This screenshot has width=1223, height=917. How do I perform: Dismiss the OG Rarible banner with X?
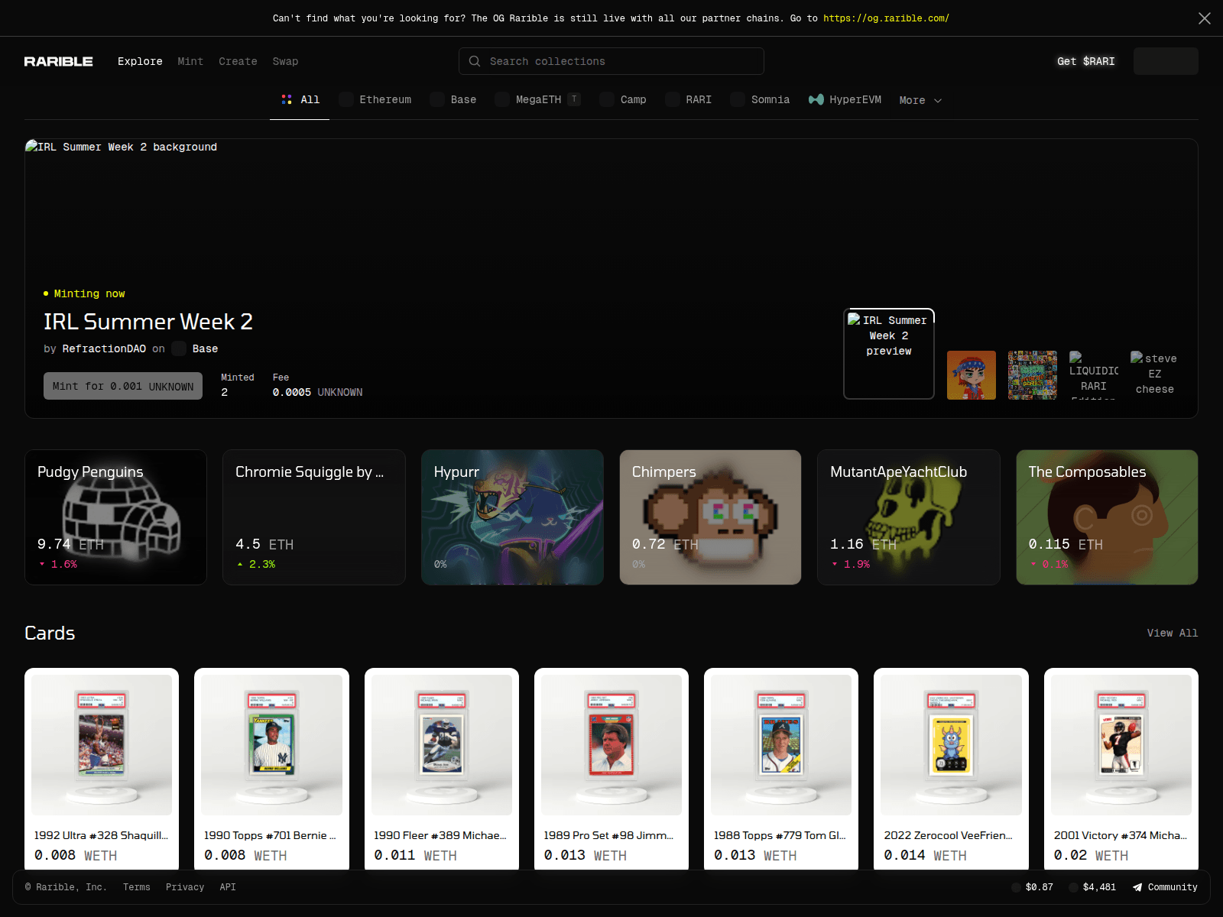coord(1205,18)
